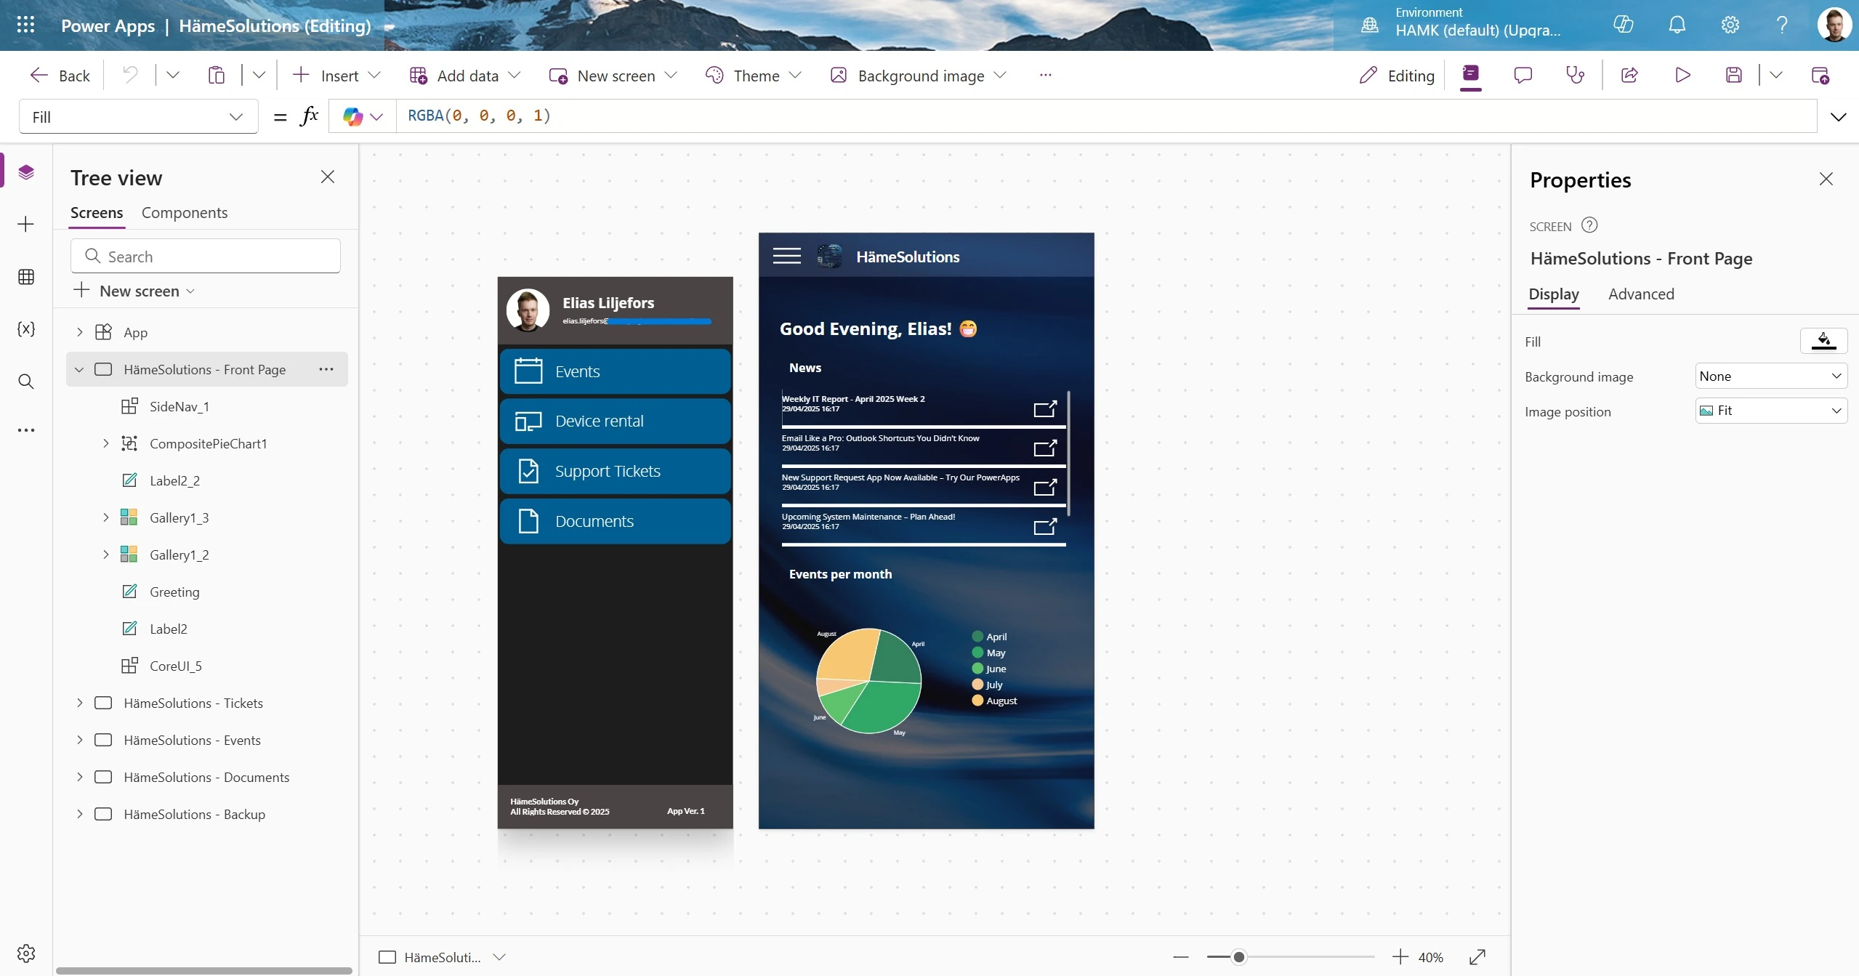Image resolution: width=1859 pixels, height=976 pixels.
Task: Expand the CompositePieChart1 node
Action: coord(105,443)
